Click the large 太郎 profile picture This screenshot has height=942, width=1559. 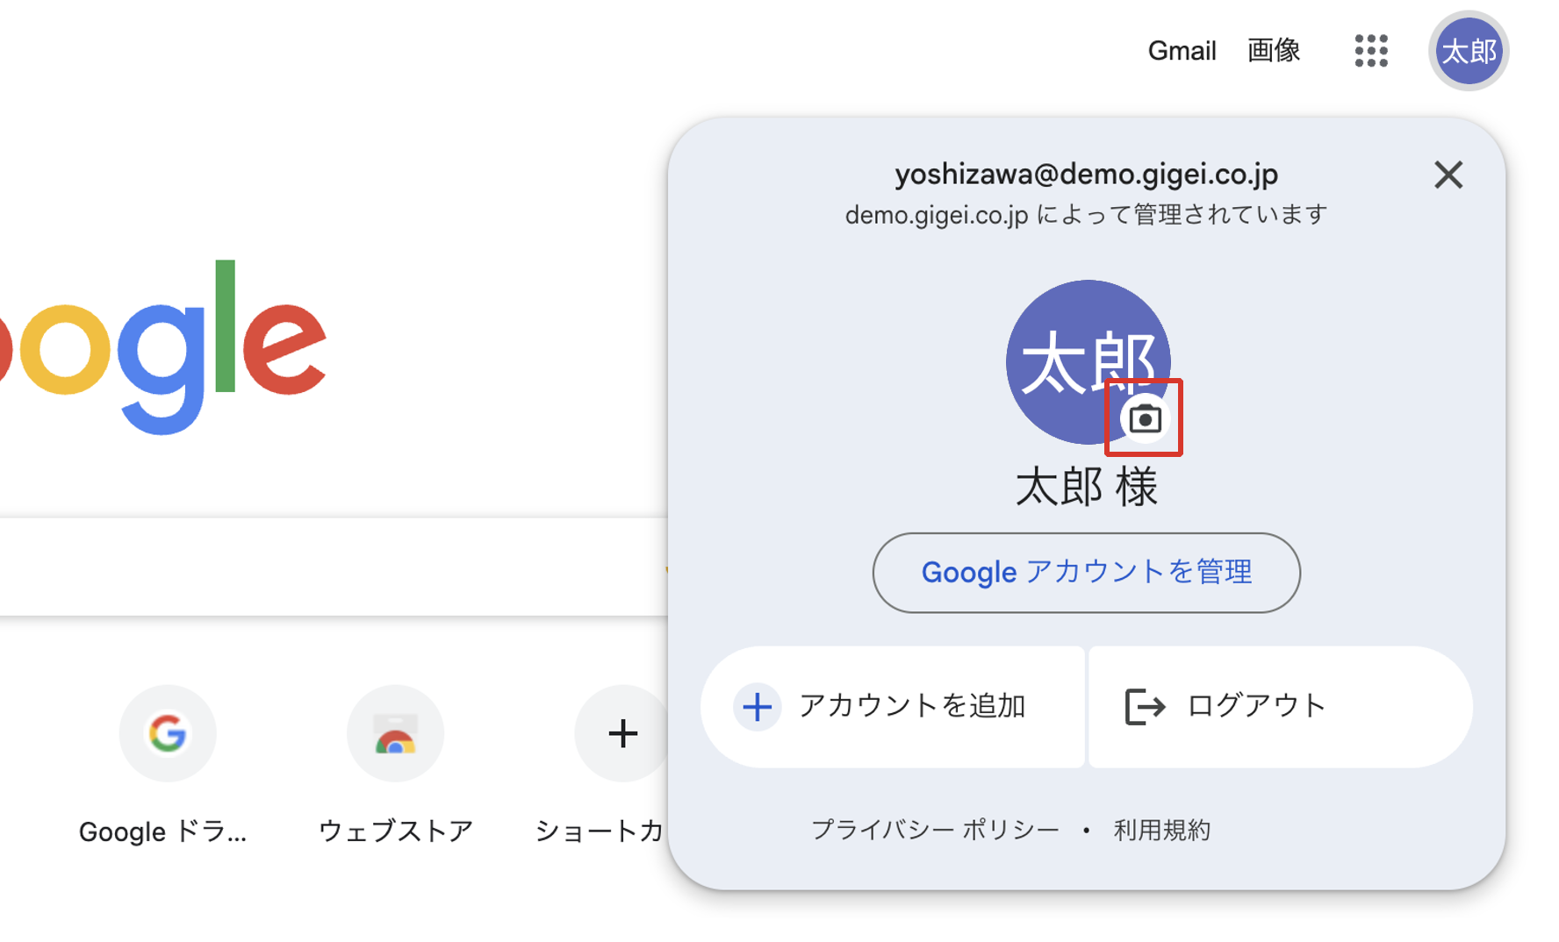tap(1088, 361)
